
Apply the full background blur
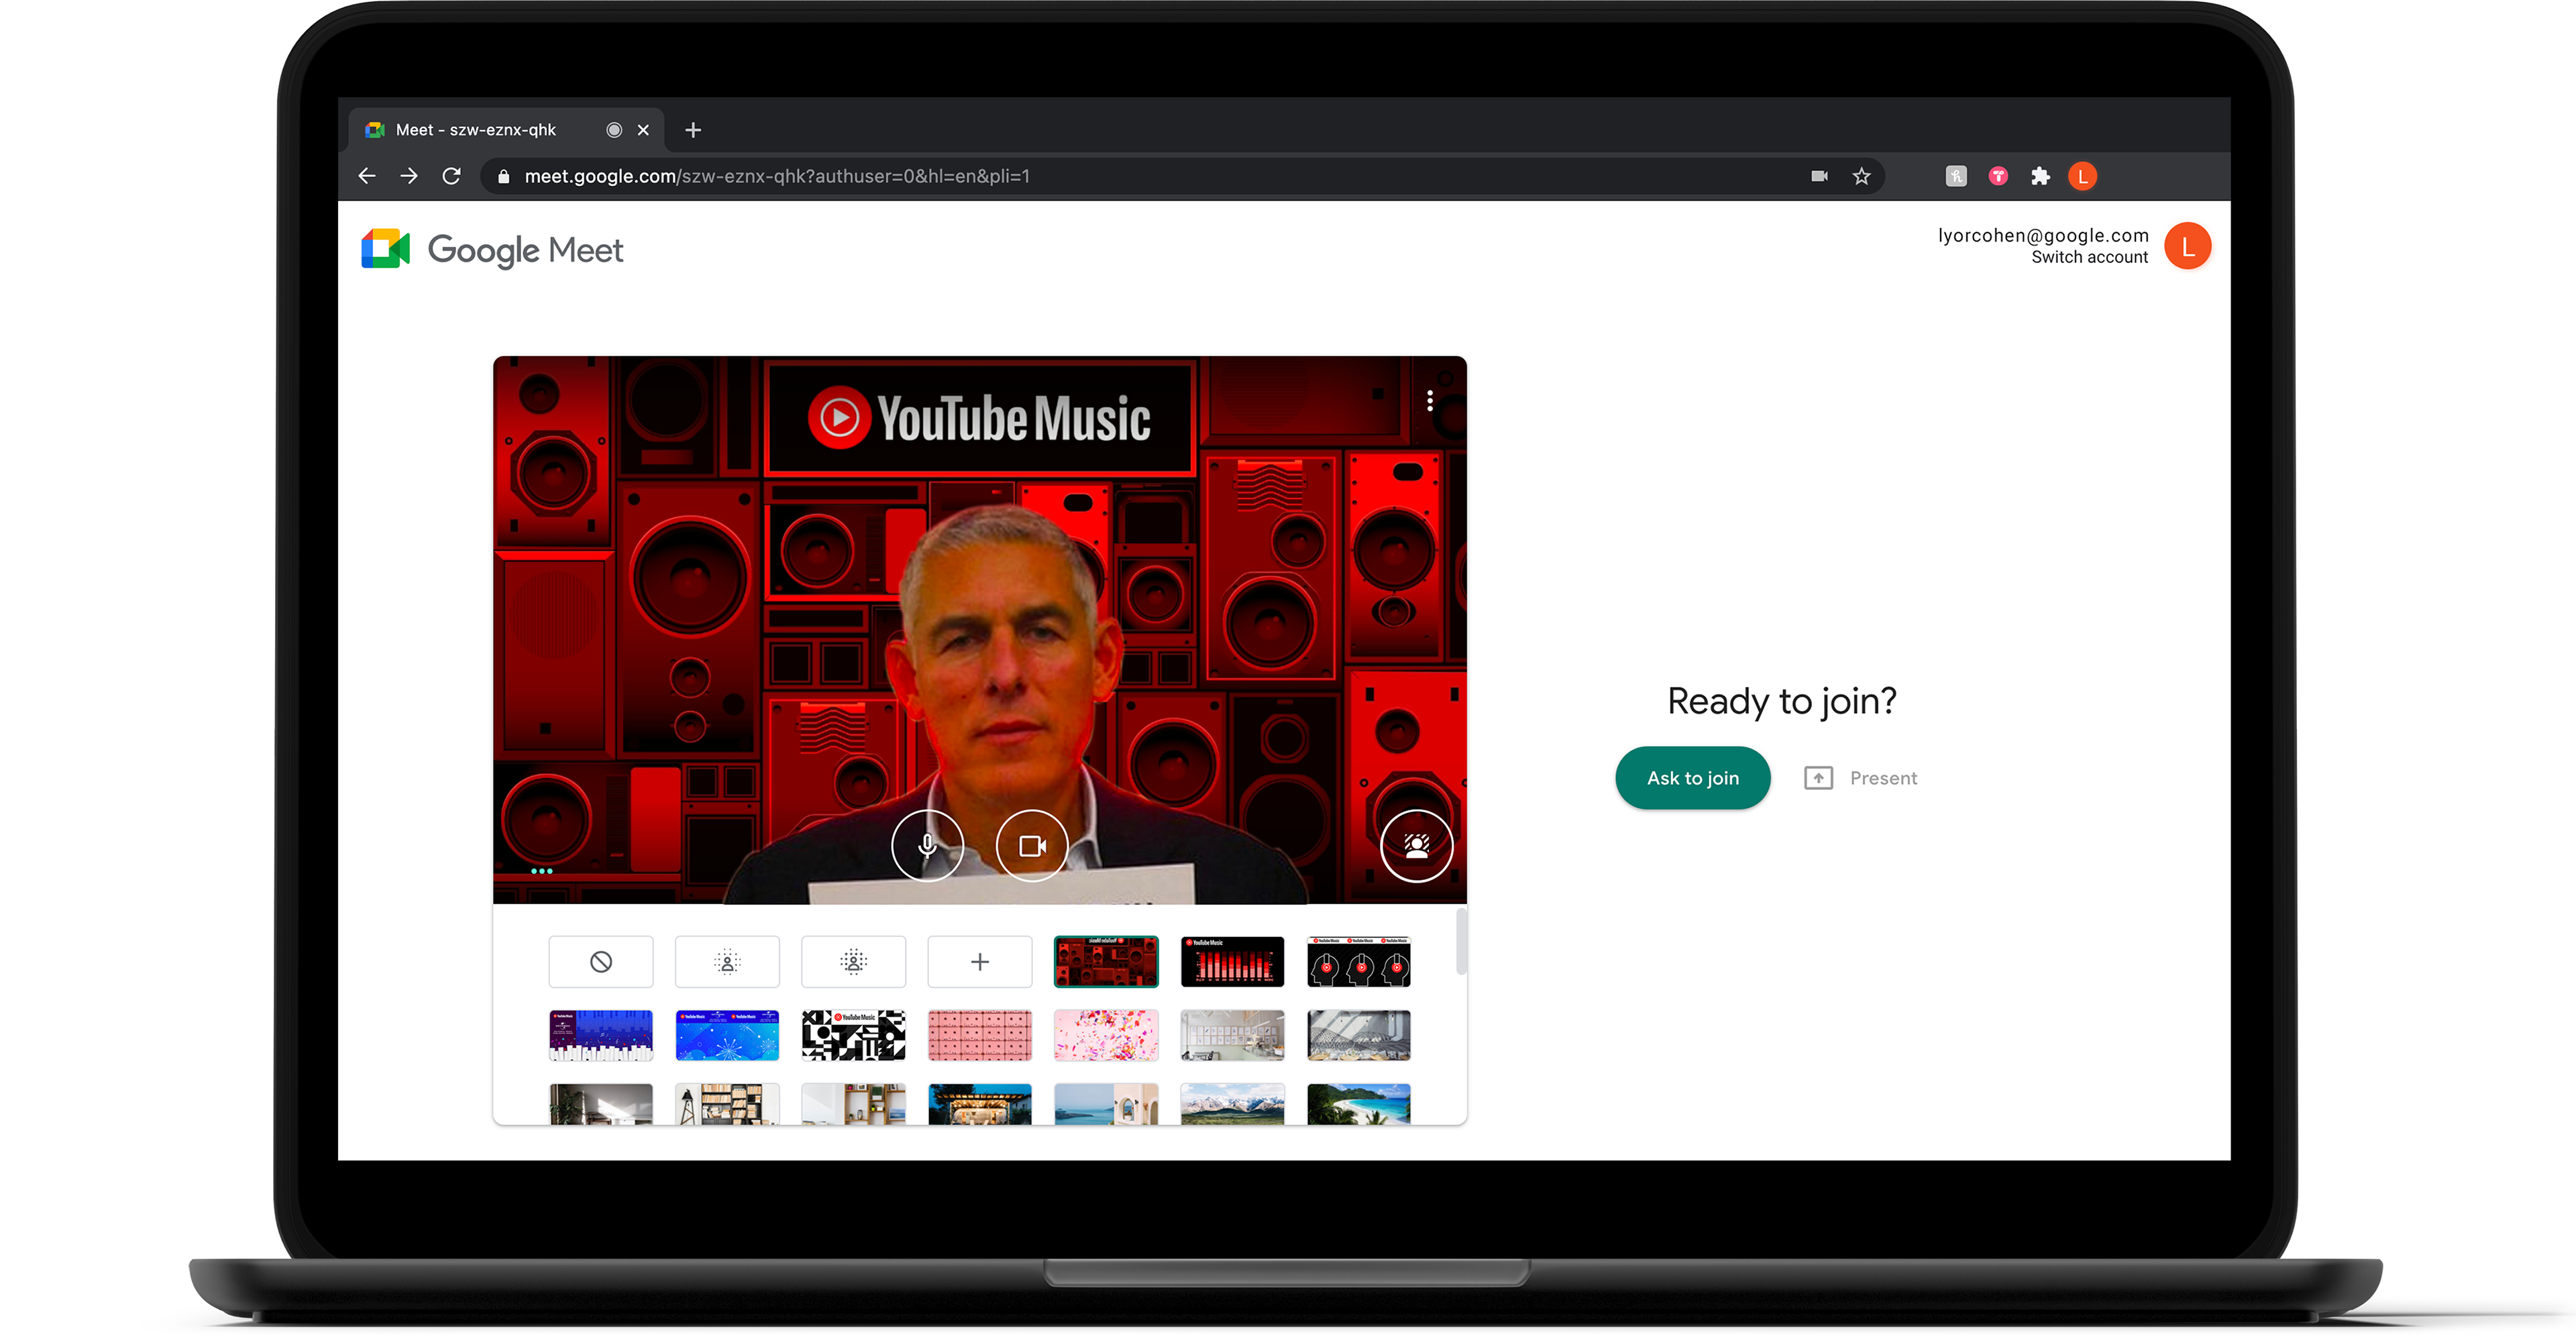853,961
